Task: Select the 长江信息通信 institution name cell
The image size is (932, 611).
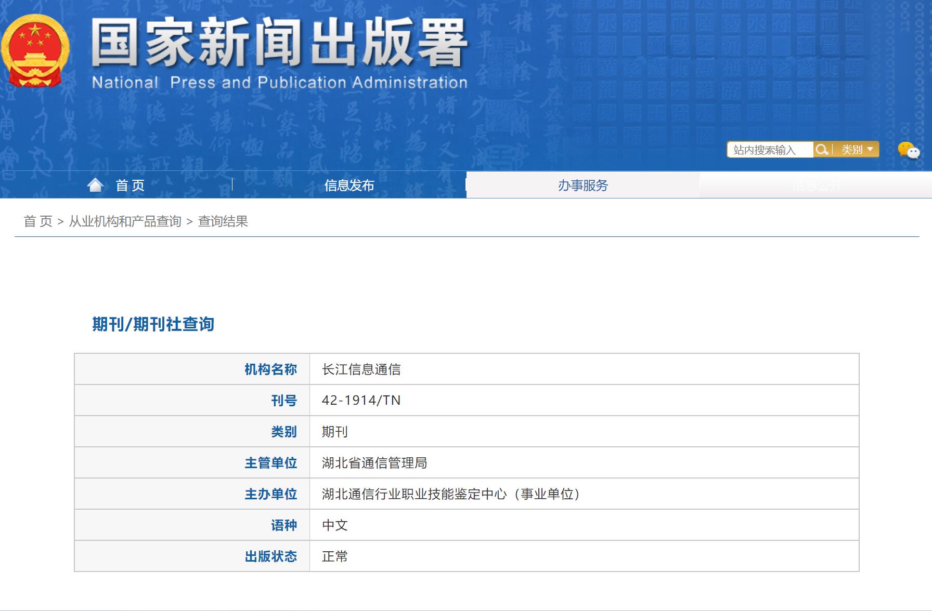Action: click(x=361, y=369)
